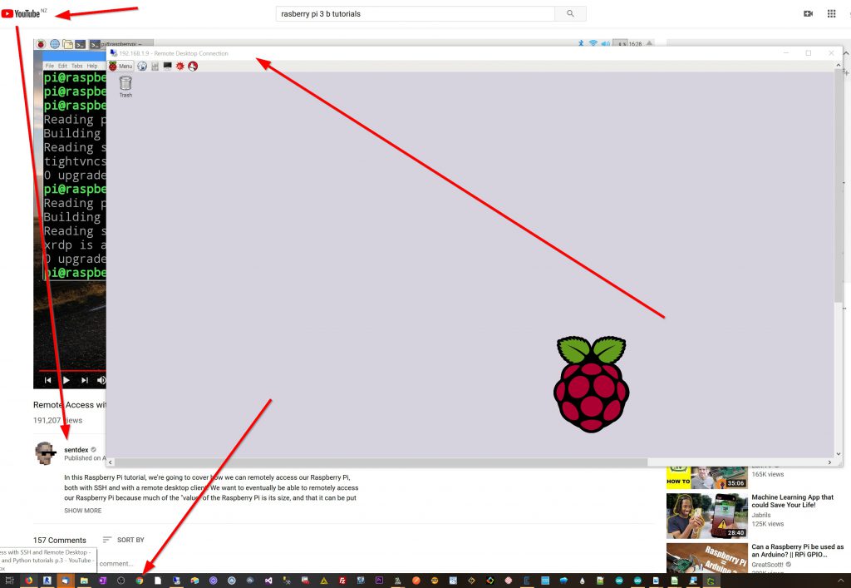Click the YouTube search magnifier button
Screen dimensions: 851x588
tap(570, 13)
